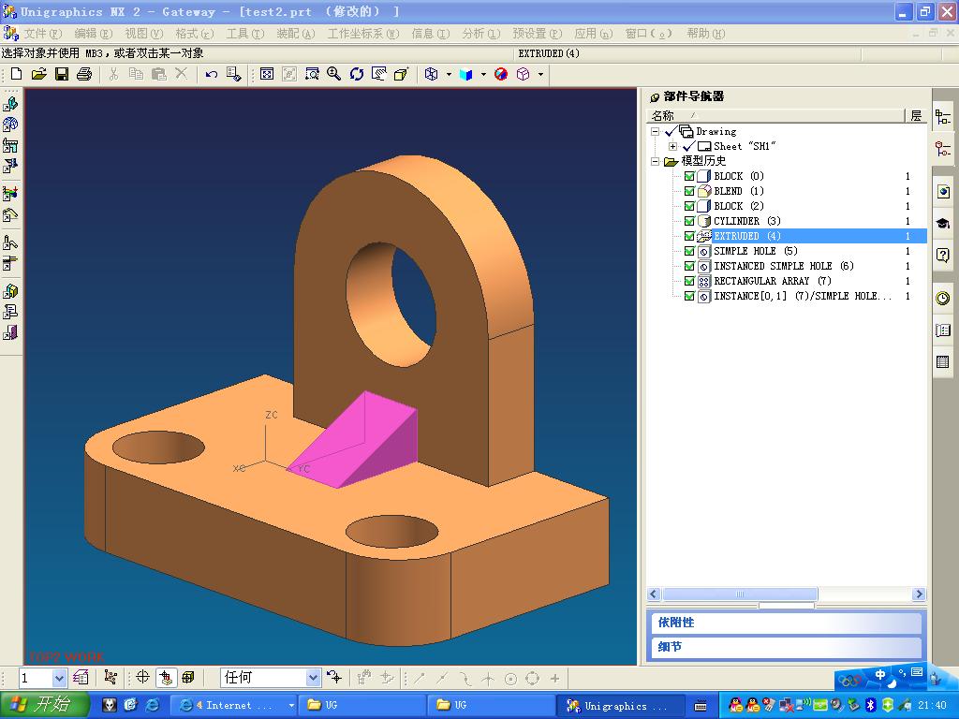Click the reset selection arrow icon after the filter box
Screen dimensions: 959x719
click(334, 677)
